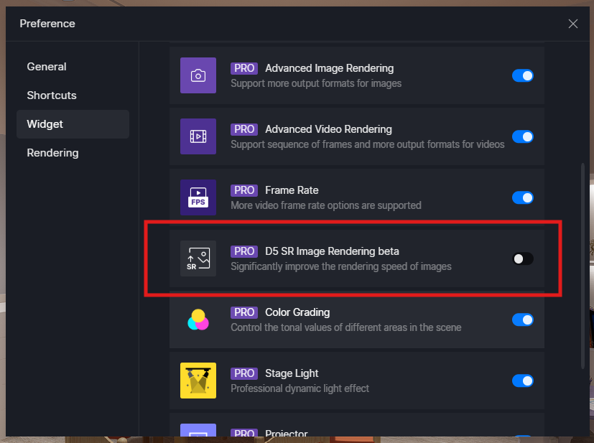Go to the Rendering preferences tab
This screenshot has height=443, width=594.
(52, 153)
